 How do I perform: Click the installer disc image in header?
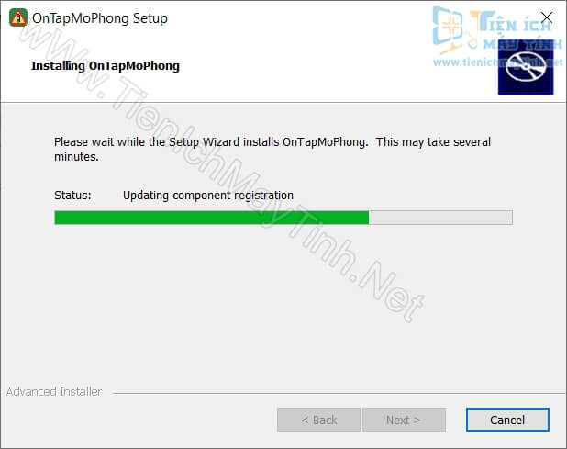point(526,67)
